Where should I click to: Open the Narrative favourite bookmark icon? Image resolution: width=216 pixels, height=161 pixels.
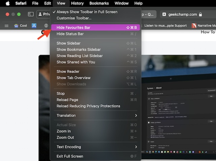(x=194, y=26)
